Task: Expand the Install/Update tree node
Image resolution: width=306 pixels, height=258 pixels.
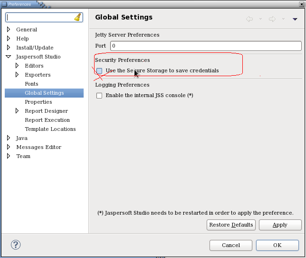Action: point(9,47)
